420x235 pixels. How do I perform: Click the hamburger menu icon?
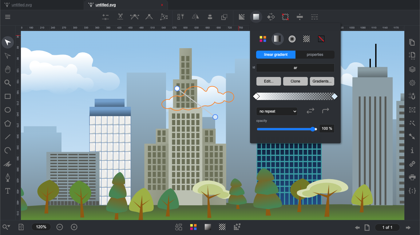coord(8,17)
